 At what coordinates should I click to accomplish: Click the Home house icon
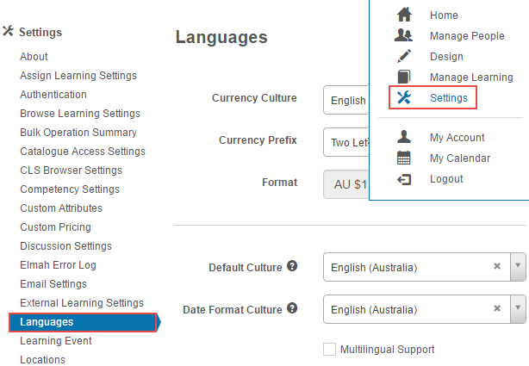403,16
